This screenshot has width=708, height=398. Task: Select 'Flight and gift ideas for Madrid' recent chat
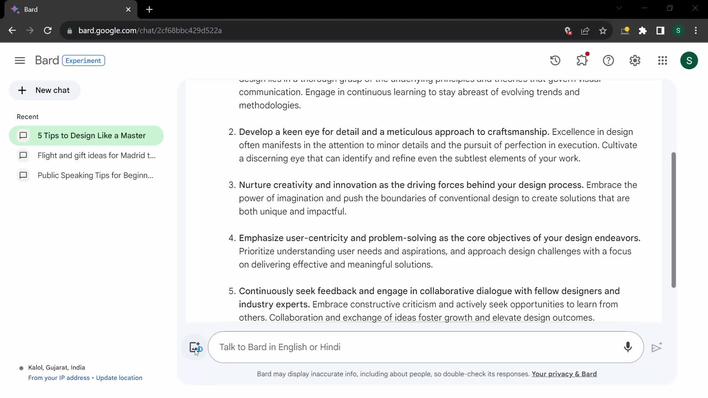coord(96,155)
